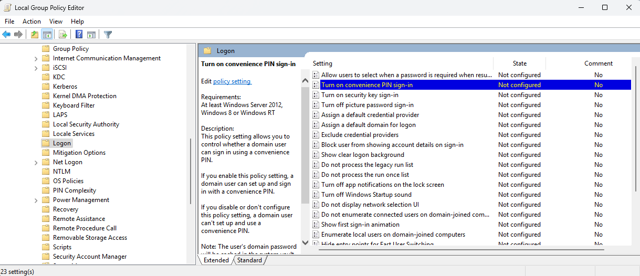
Task: Open Help via the question mark icon
Action: point(79,35)
